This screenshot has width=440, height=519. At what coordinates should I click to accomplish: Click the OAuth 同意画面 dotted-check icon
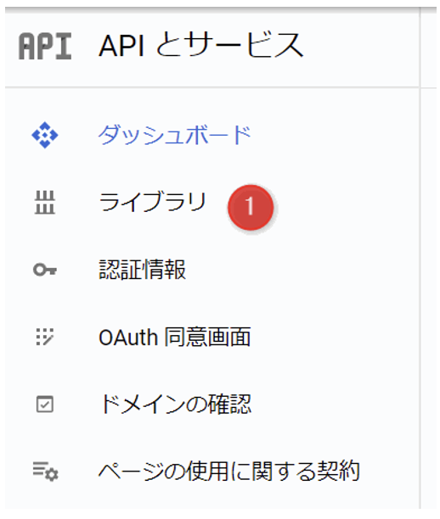point(45,337)
